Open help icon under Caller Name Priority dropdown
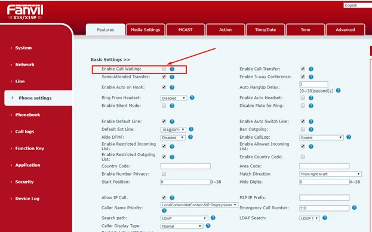Screen dimensions: 372x232 [x=164, y=210]
